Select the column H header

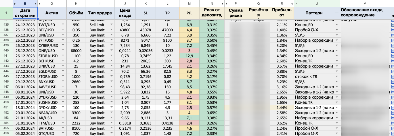[x=76, y=3]
